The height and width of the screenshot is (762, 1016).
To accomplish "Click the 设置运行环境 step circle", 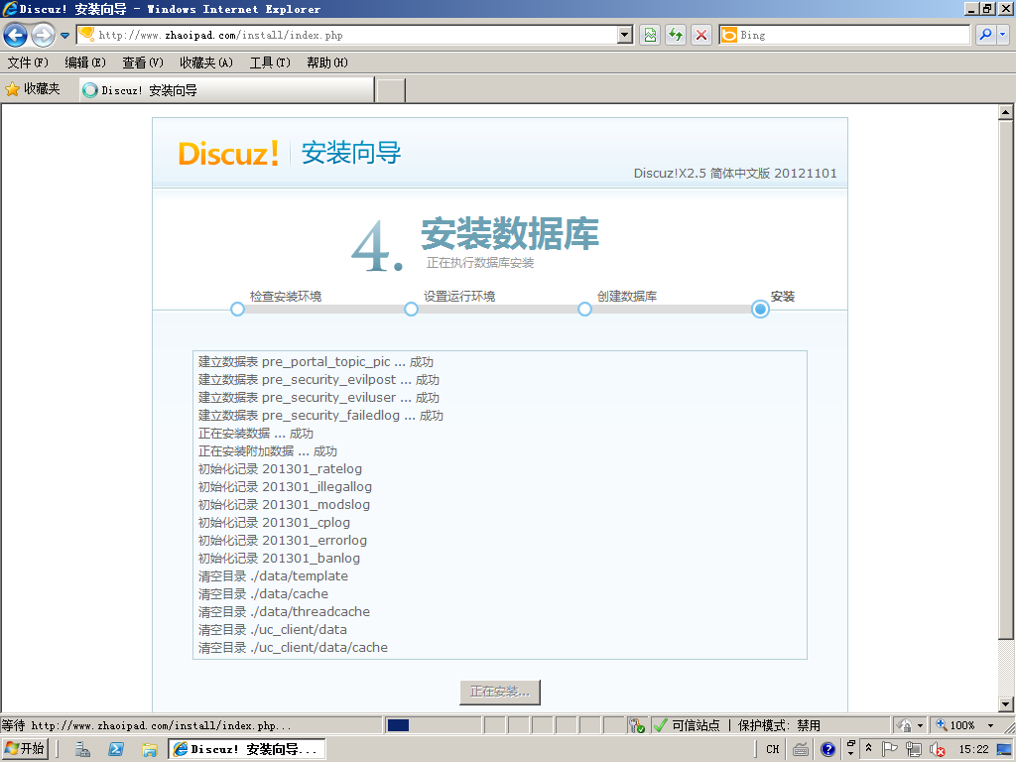I will tap(411, 310).
